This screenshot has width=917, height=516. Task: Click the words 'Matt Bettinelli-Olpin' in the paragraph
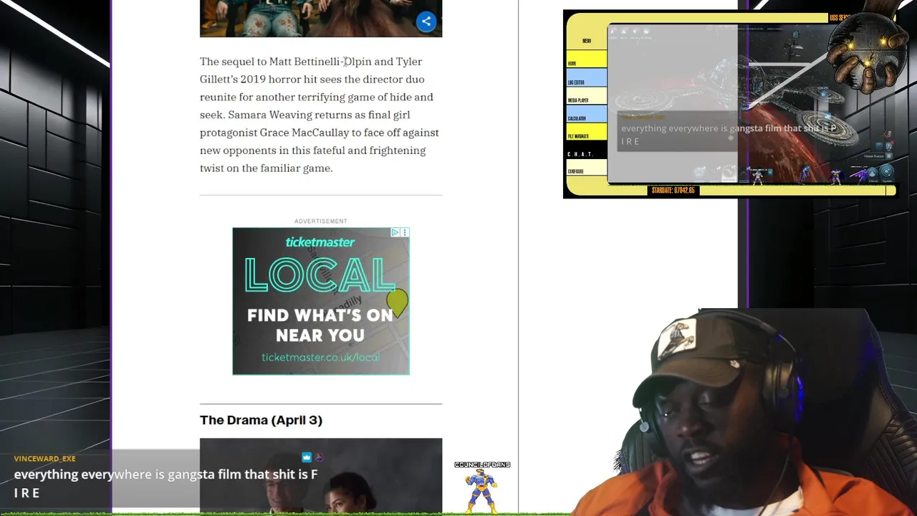pos(320,62)
